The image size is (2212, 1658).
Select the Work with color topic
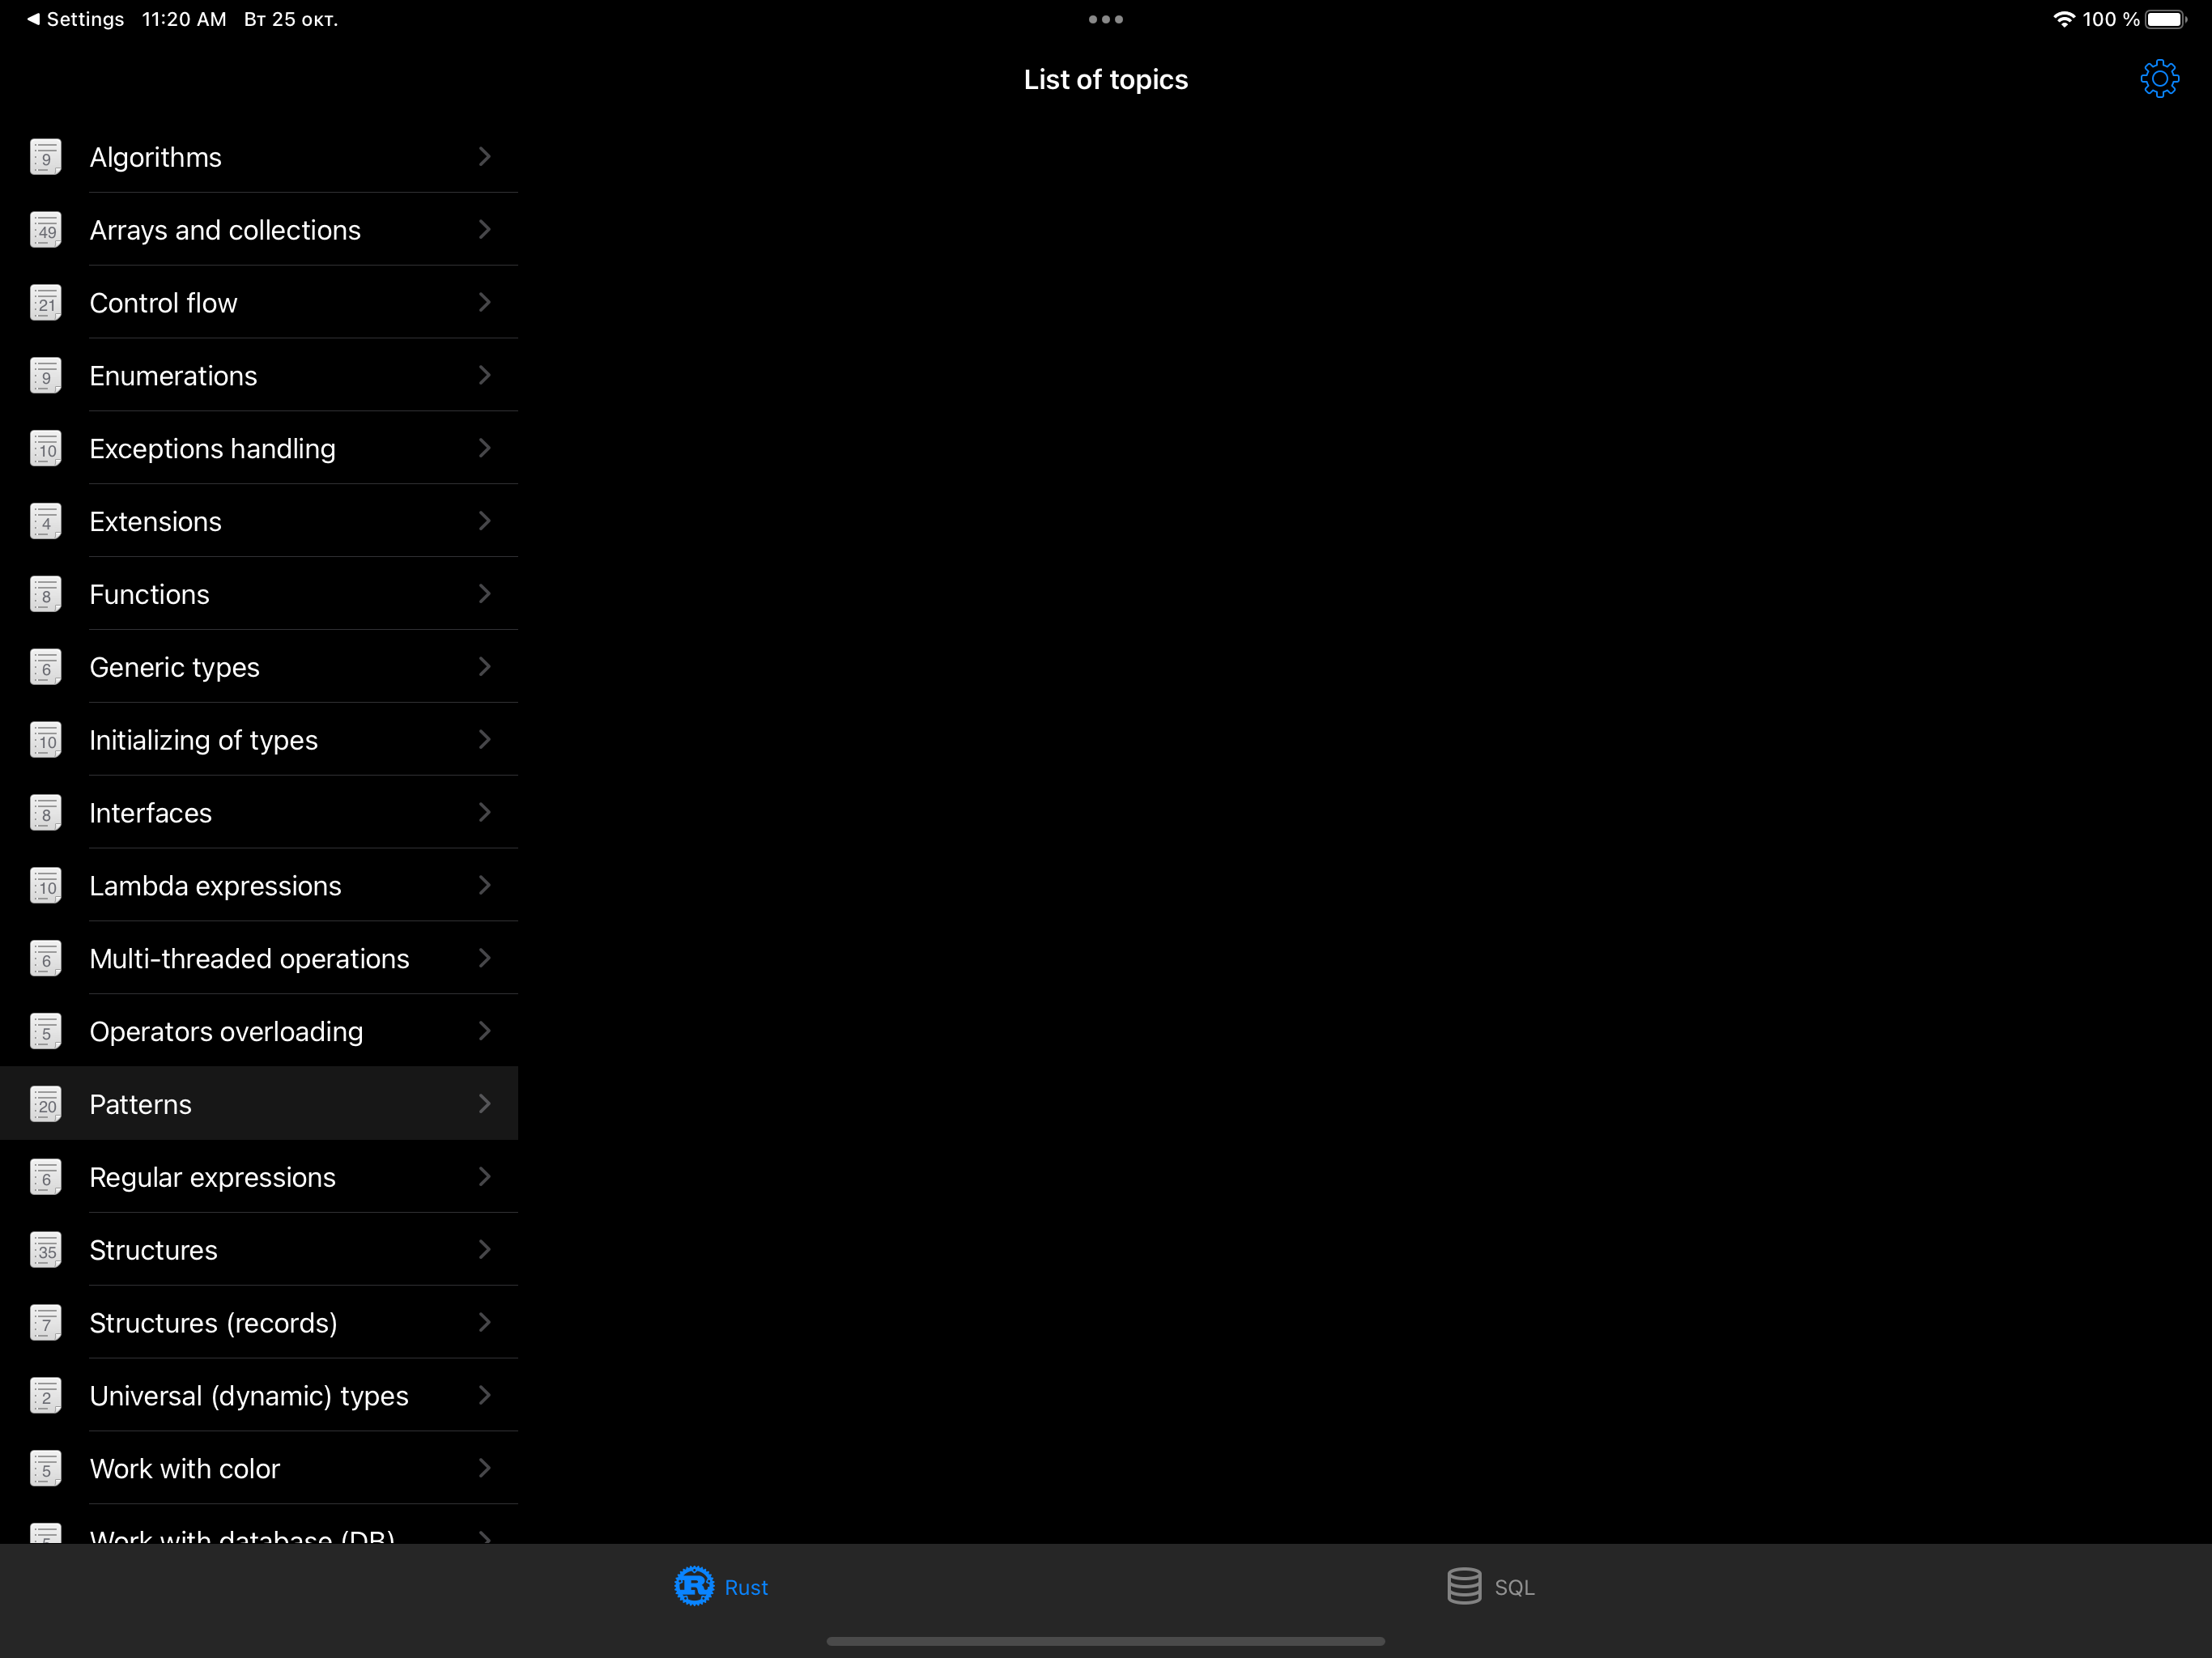[259, 1469]
